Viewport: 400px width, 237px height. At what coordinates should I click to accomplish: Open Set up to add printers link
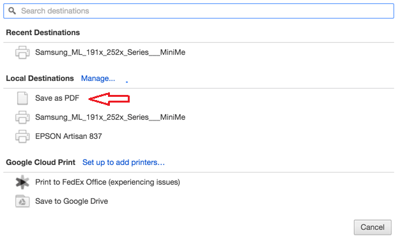tap(123, 162)
